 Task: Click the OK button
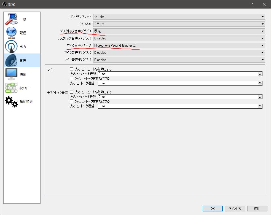pos(212,208)
